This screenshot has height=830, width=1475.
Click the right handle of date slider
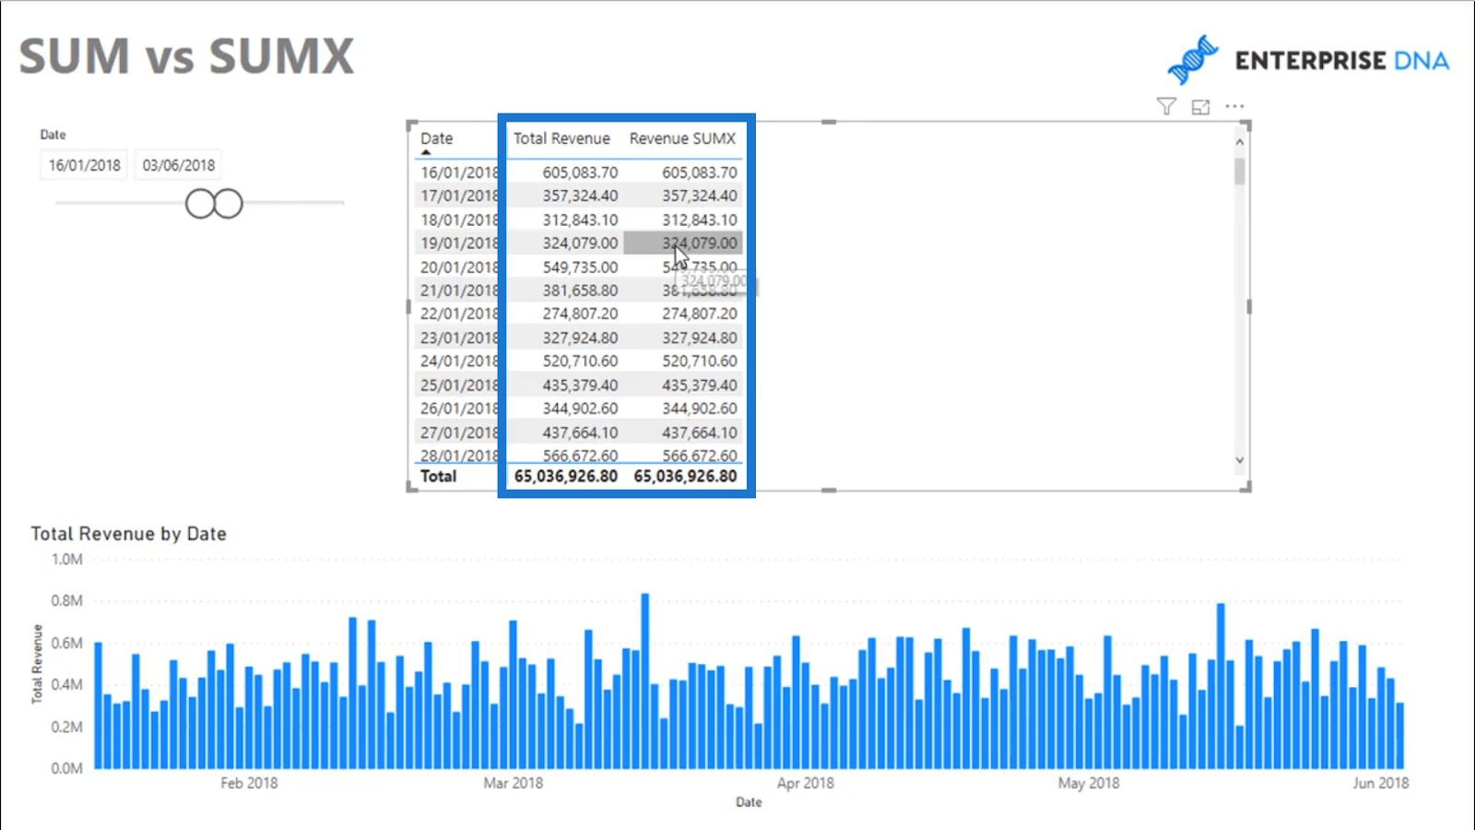click(228, 203)
